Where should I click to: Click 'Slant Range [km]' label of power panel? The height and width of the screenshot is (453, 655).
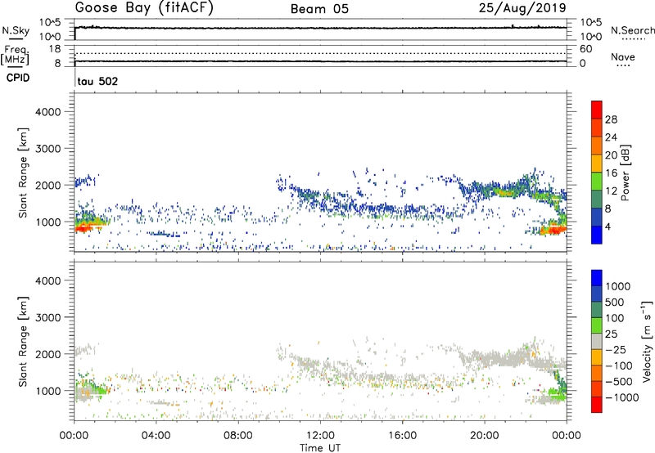[23, 173]
